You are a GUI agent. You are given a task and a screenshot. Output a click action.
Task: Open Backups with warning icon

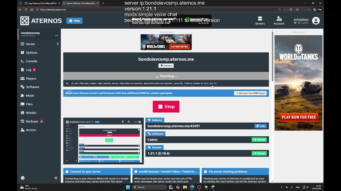[32, 121]
